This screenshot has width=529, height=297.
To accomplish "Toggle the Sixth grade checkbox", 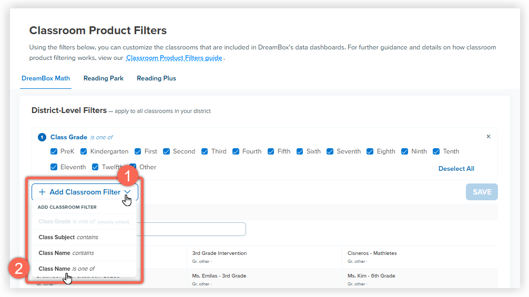I will click(300, 151).
